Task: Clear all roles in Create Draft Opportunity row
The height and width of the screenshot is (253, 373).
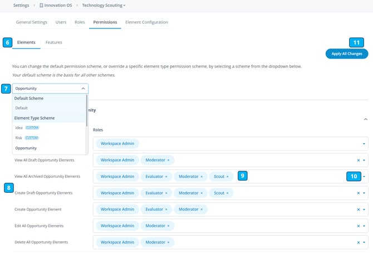Action: (359, 193)
